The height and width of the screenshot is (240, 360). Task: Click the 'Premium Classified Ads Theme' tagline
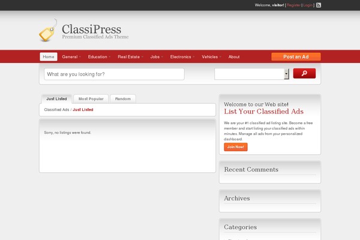coord(95,37)
